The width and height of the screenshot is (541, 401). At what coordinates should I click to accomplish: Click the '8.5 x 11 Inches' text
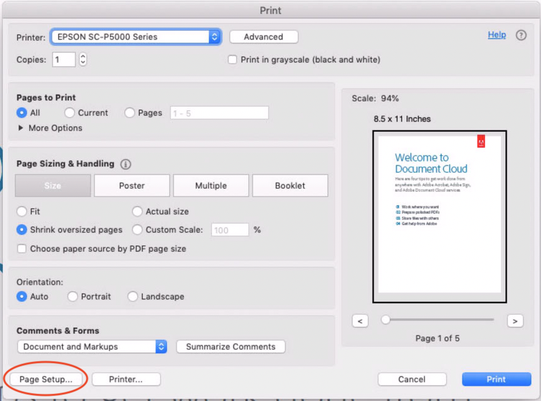click(402, 119)
